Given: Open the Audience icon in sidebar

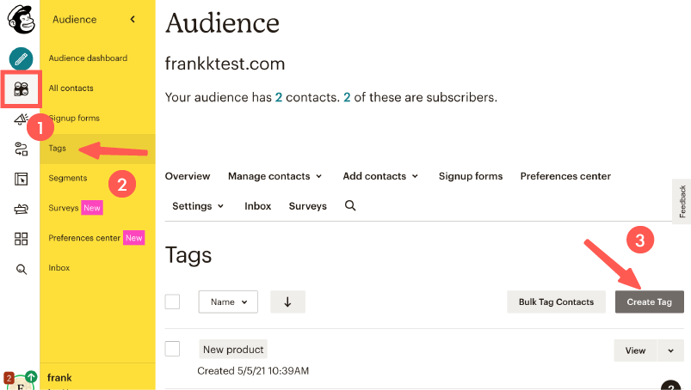Looking at the screenshot, I should (x=22, y=89).
